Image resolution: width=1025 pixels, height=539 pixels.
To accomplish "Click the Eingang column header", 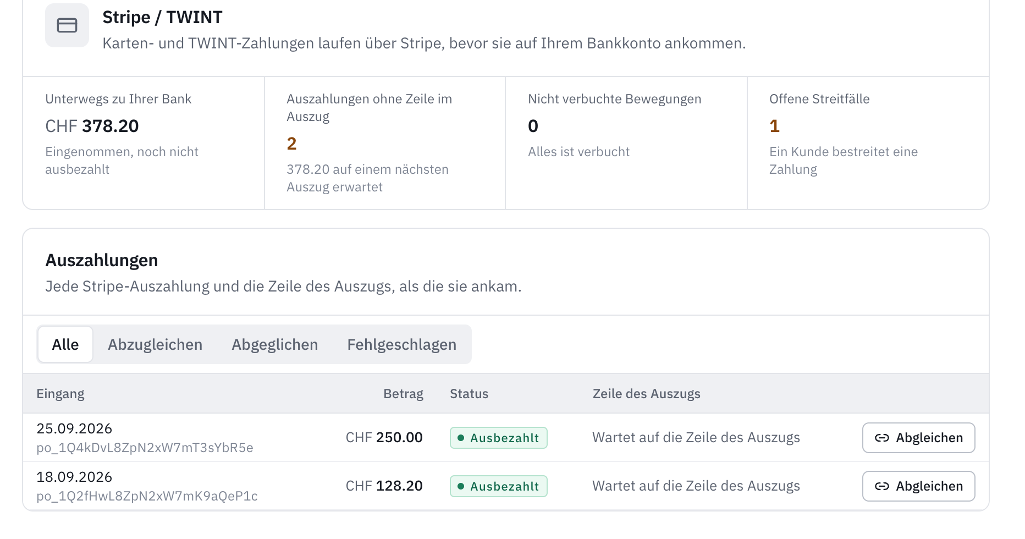I will [x=60, y=394].
